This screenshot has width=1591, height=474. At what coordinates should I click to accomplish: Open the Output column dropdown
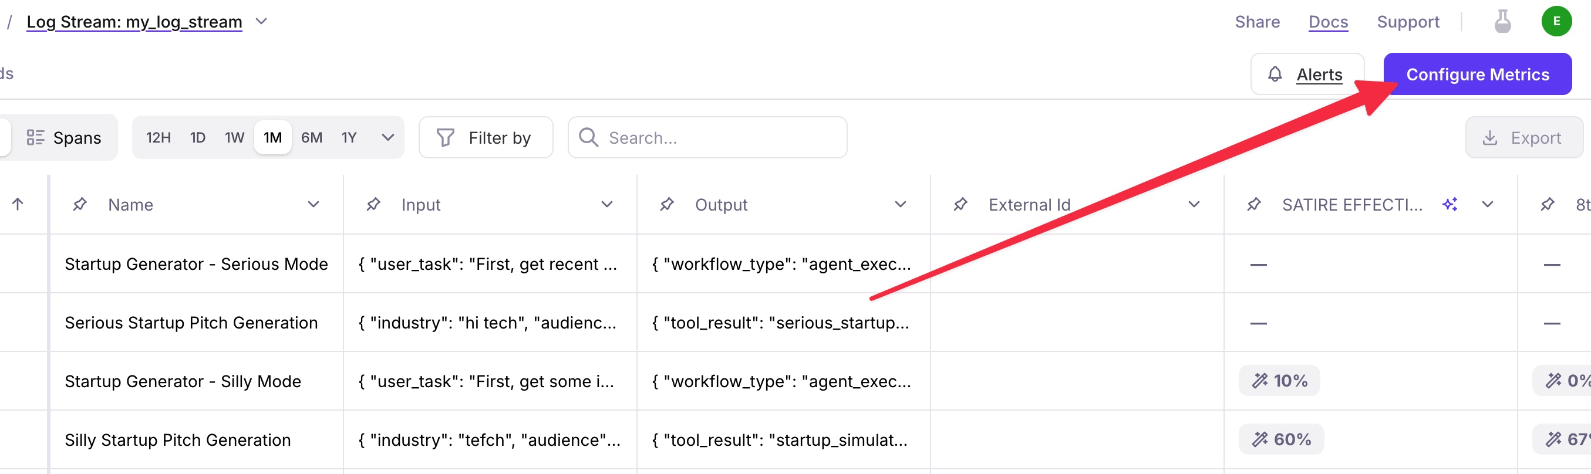(x=900, y=204)
